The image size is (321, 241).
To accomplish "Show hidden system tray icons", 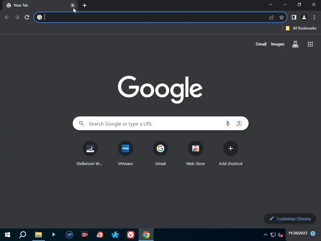I will pos(265,235).
